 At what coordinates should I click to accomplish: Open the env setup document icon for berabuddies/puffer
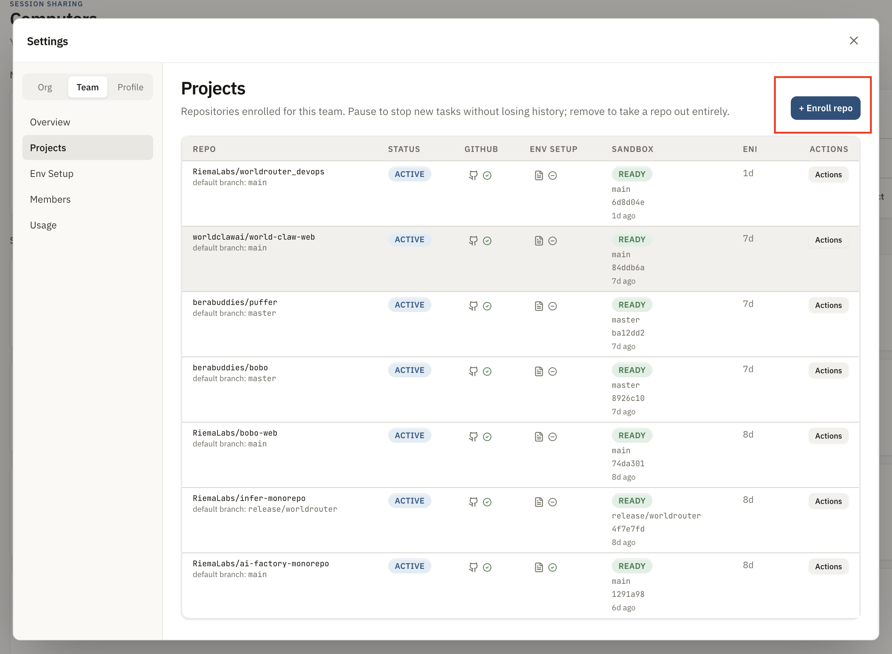(x=539, y=306)
